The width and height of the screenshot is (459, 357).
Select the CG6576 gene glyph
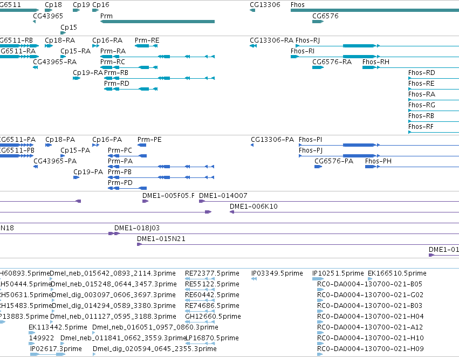pos(318,22)
